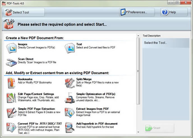
Task: Click the 'Scan Direct' title text
Action: (x=26, y=59)
